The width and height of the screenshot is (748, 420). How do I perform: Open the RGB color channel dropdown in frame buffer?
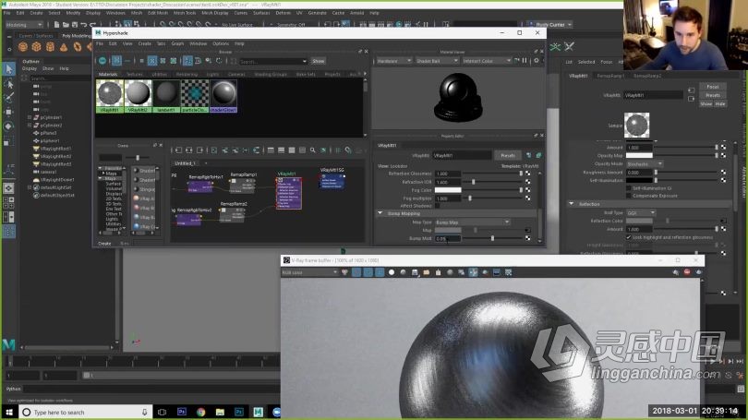(309, 272)
